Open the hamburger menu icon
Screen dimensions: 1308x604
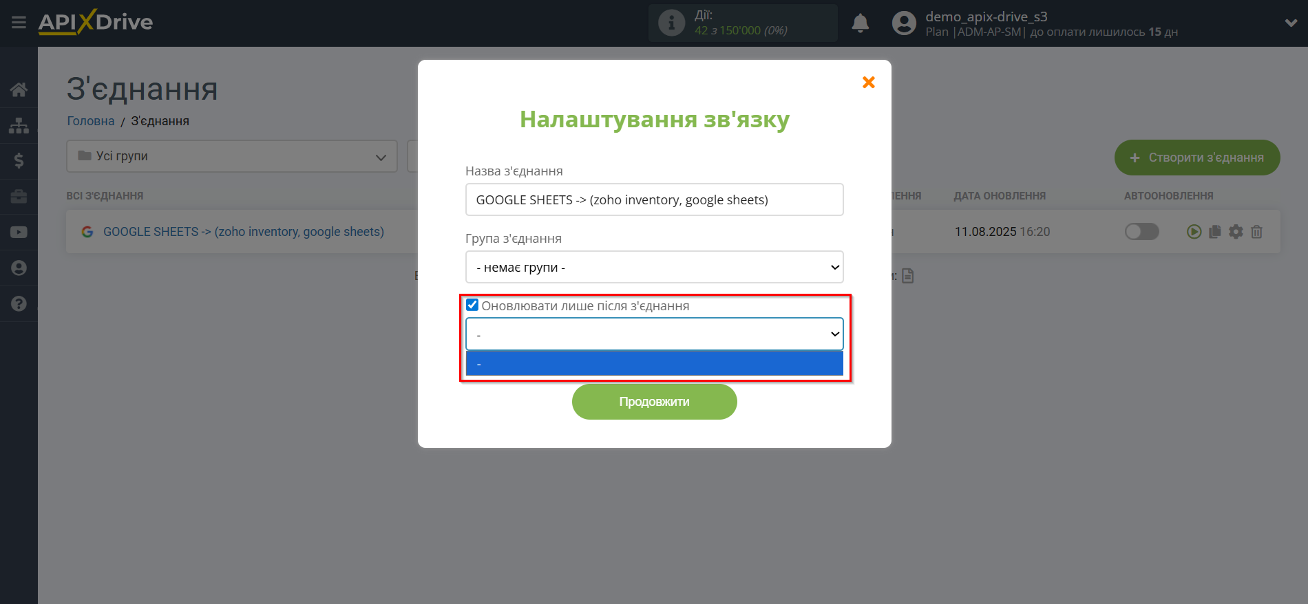pos(19,23)
